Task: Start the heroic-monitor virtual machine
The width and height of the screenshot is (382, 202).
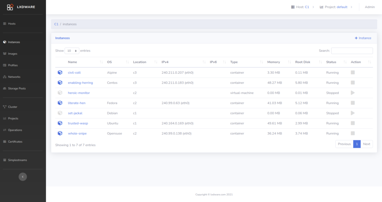Action: 353,93
